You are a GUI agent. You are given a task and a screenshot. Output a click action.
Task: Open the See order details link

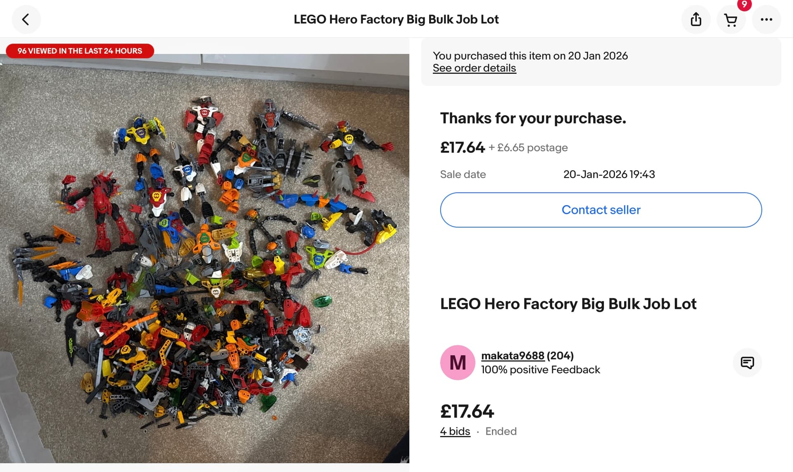(x=474, y=68)
